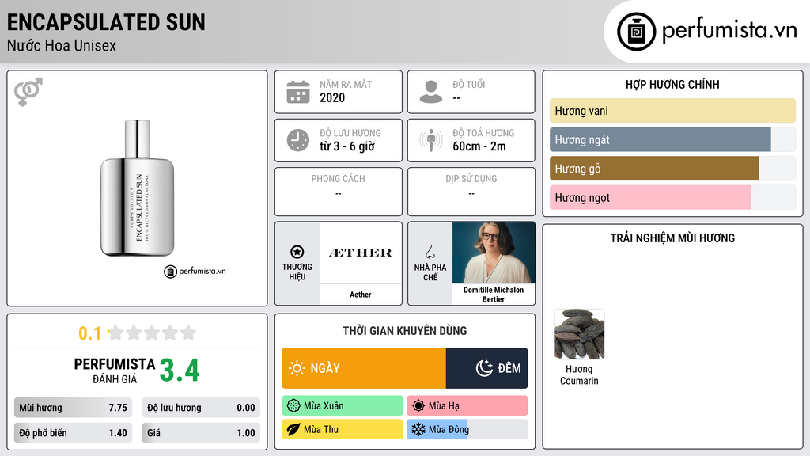The width and height of the screenshot is (810, 456).
Task: Click the Domitille Michalon Bertier name link
Action: coord(494,294)
